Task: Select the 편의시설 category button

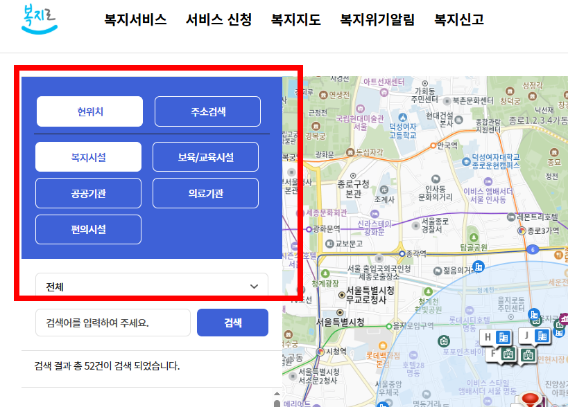Action: (87, 229)
